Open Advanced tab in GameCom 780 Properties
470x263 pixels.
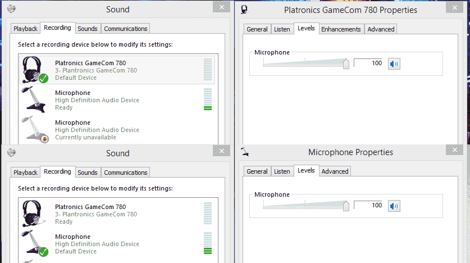[381, 29]
